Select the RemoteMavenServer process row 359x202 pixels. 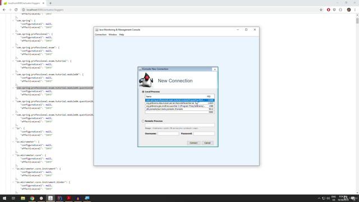pos(179,103)
